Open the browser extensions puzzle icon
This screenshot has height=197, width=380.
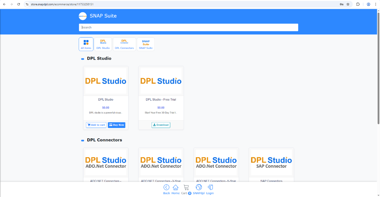pyautogui.click(x=358, y=4)
